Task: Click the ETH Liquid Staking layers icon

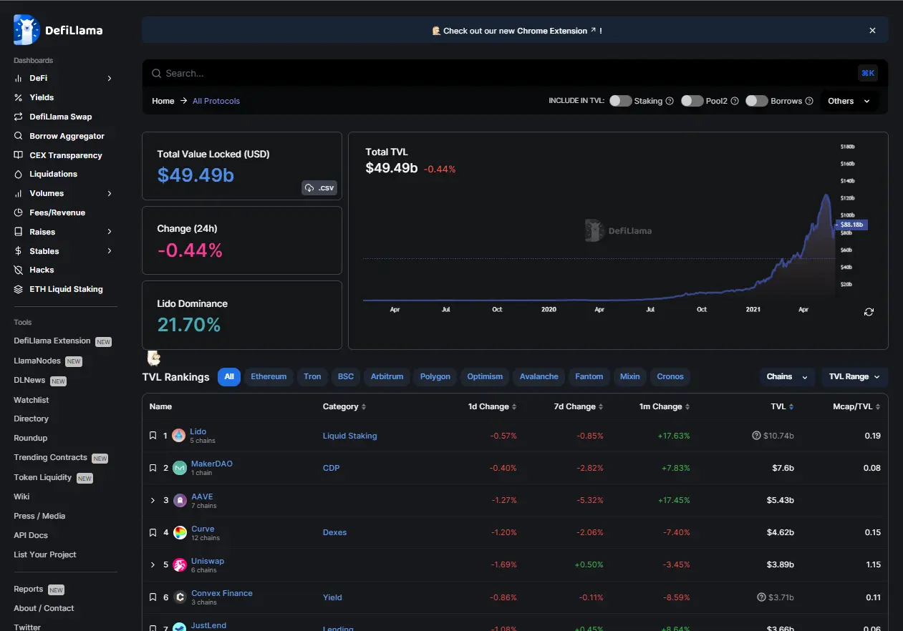Action: [x=19, y=289]
